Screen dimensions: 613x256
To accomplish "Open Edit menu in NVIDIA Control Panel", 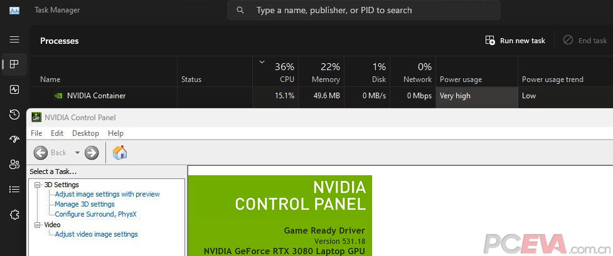I will coord(57,133).
